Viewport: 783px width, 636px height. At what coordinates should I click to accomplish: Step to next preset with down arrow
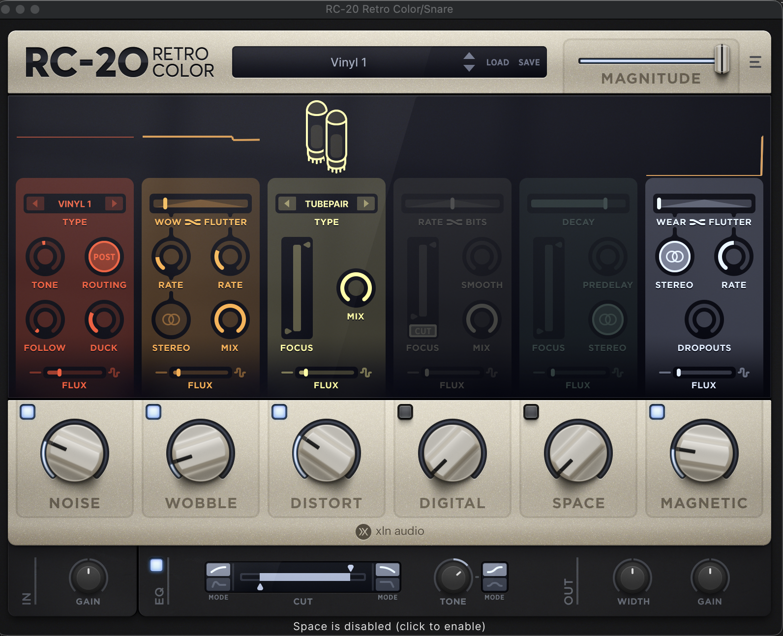pyautogui.click(x=469, y=68)
